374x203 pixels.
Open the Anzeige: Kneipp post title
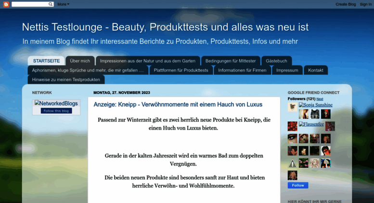point(178,104)
